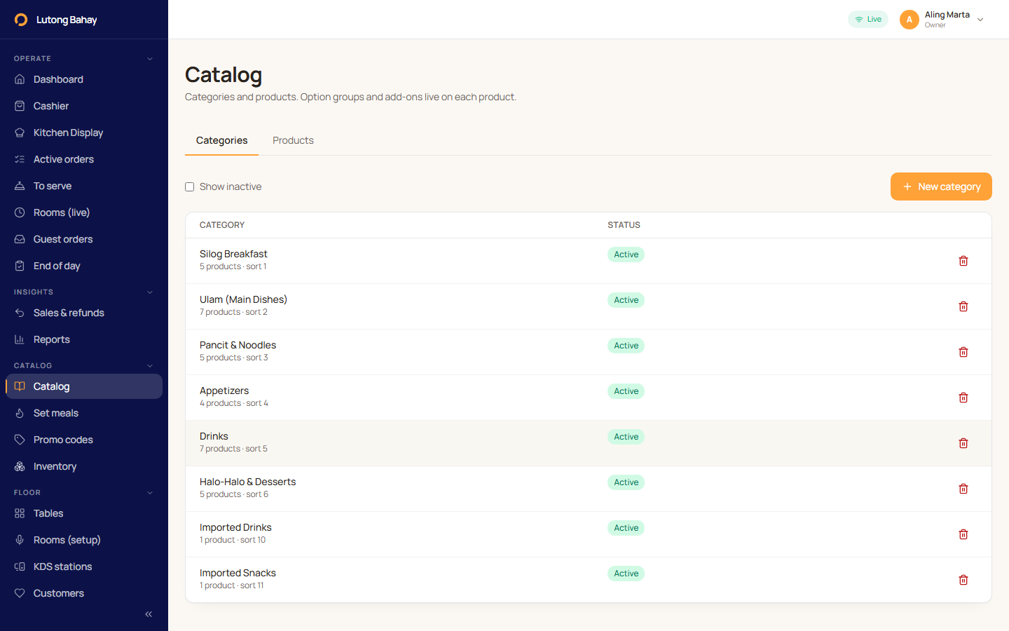The image size is (1009, 631).
Task: Open the Silog Breakfast category row
Action: tap(589, 261)
